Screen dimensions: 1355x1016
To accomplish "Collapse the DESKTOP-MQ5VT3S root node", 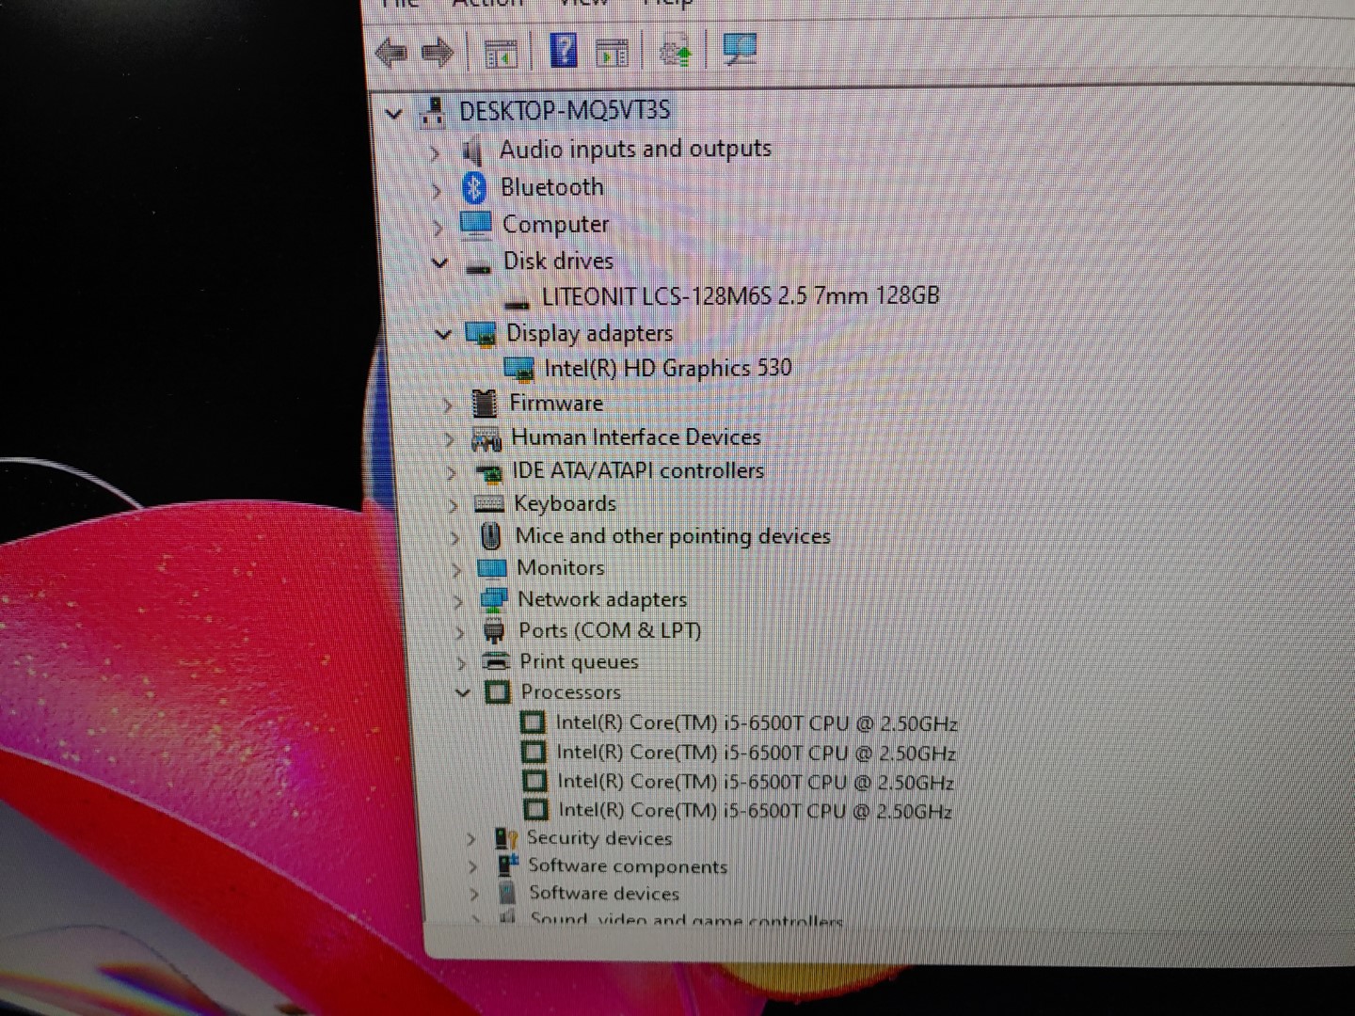I will 394,115.
